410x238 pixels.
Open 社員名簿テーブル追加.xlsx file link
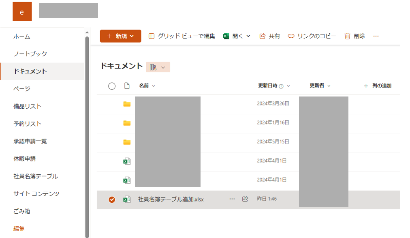tap(171, 199)
